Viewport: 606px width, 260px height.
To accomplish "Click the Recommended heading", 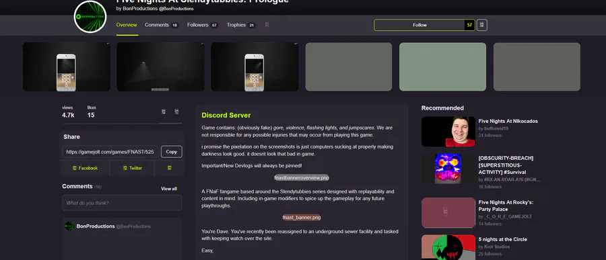I will point(442,108).
